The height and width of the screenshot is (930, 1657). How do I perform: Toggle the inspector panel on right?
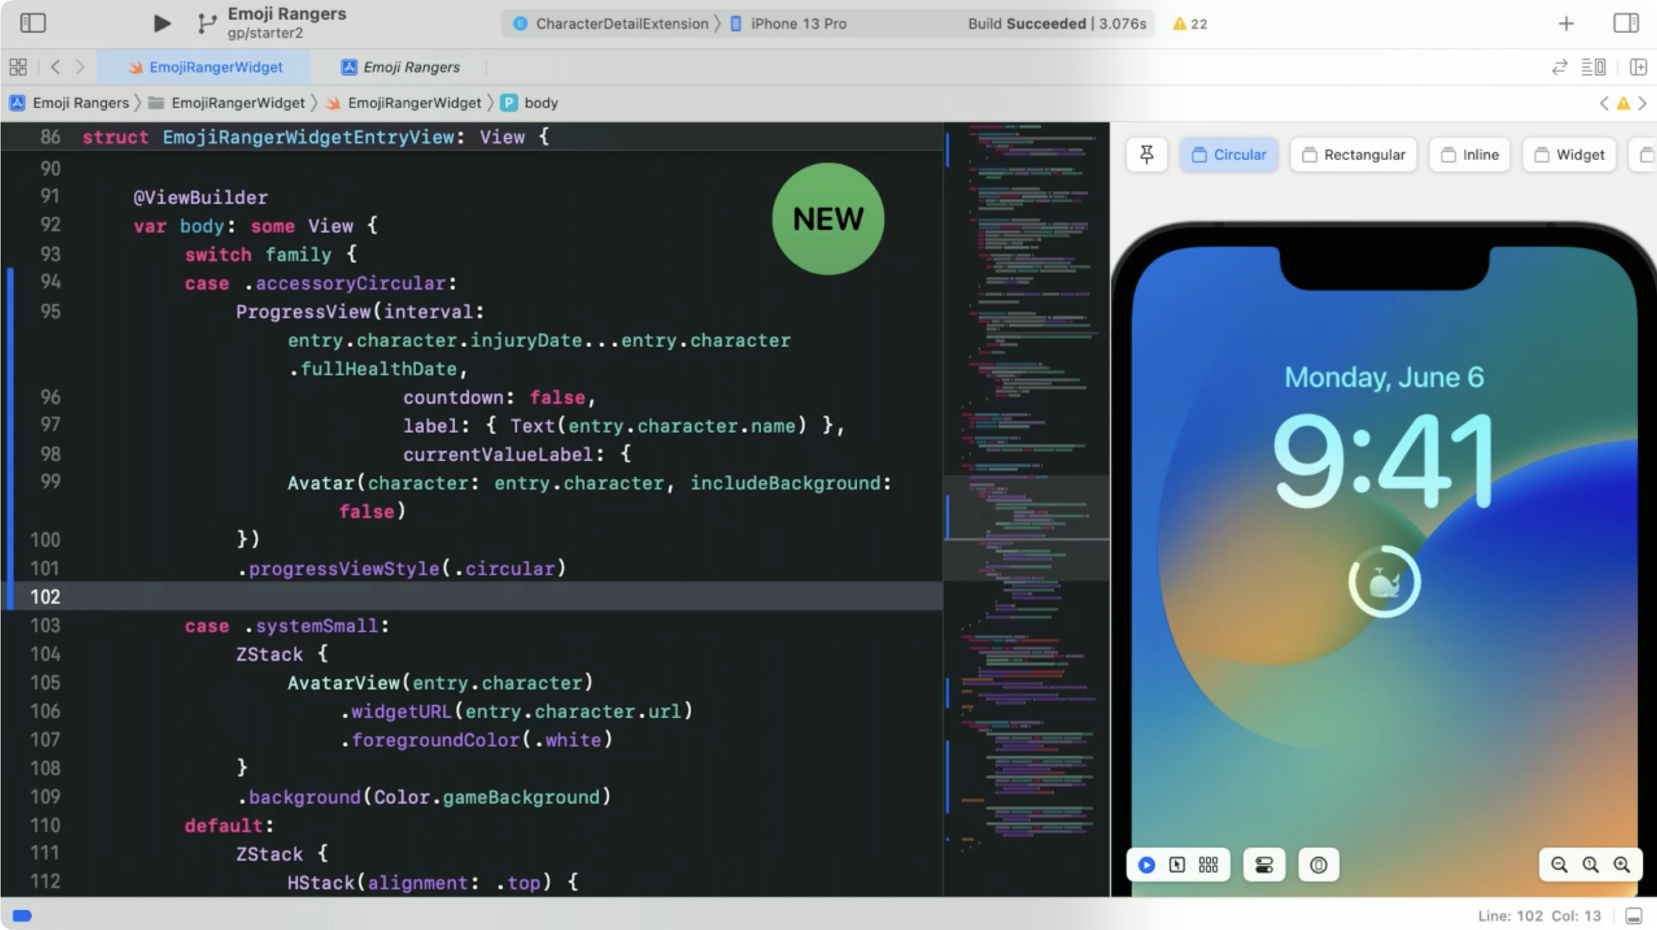click(1626, 23)
